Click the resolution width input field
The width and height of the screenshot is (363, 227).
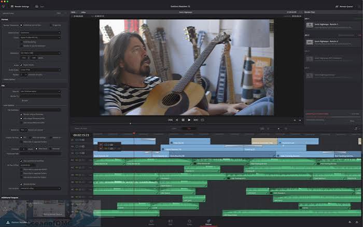(24, 58)
